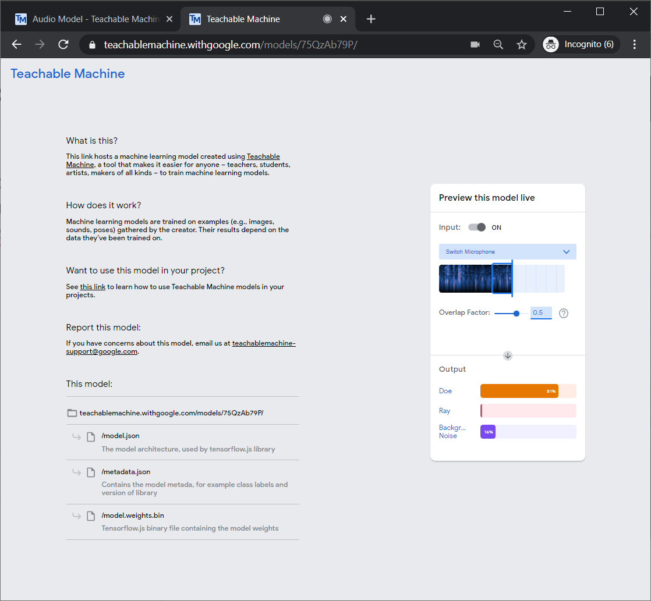Reload the page with the refresh icon

coord(63,44)
